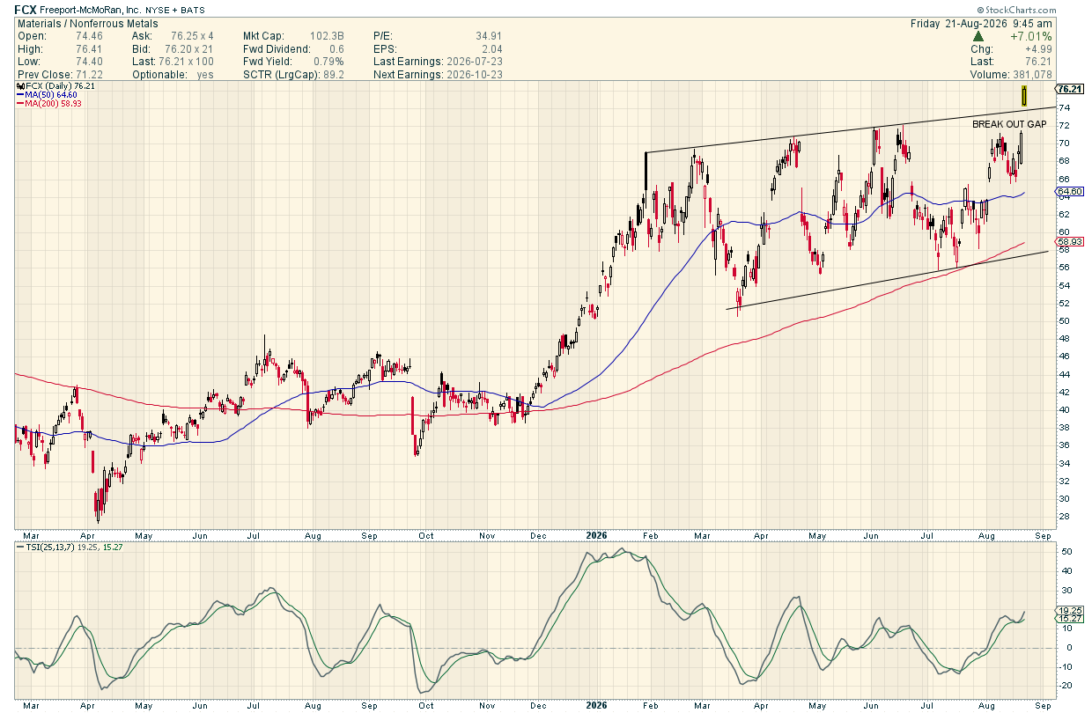Click the Chg value +4.99

click(x=1037, y=49)
